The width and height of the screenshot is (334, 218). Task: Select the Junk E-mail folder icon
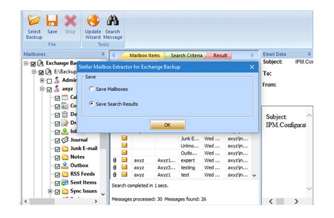[x=65, y=149]
